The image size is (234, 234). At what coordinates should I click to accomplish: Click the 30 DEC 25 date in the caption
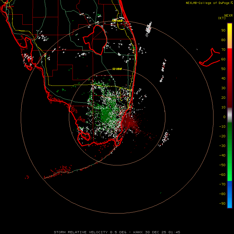pyautogui.click(x=155, y=232)
